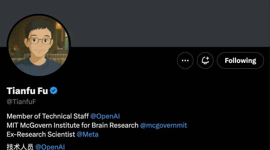Click "Ex-Research Scientist" in the bio
The height and width of the screenshot is (150, 270).
tap(41, 134)
